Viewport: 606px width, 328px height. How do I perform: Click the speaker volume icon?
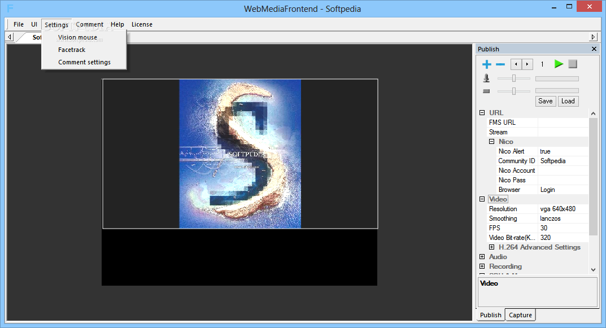pyautogui.click(x=487, y=91)
